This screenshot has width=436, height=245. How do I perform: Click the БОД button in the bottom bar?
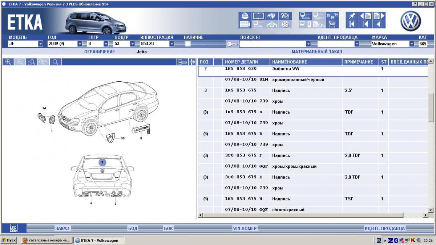tap(133, 228)
